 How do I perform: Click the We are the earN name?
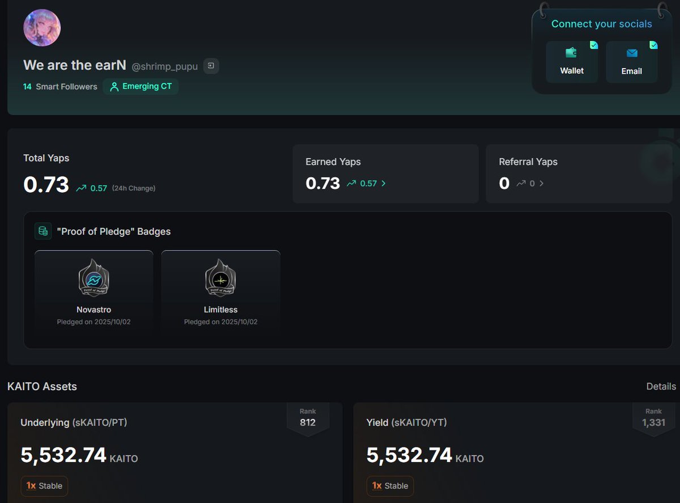75,65
